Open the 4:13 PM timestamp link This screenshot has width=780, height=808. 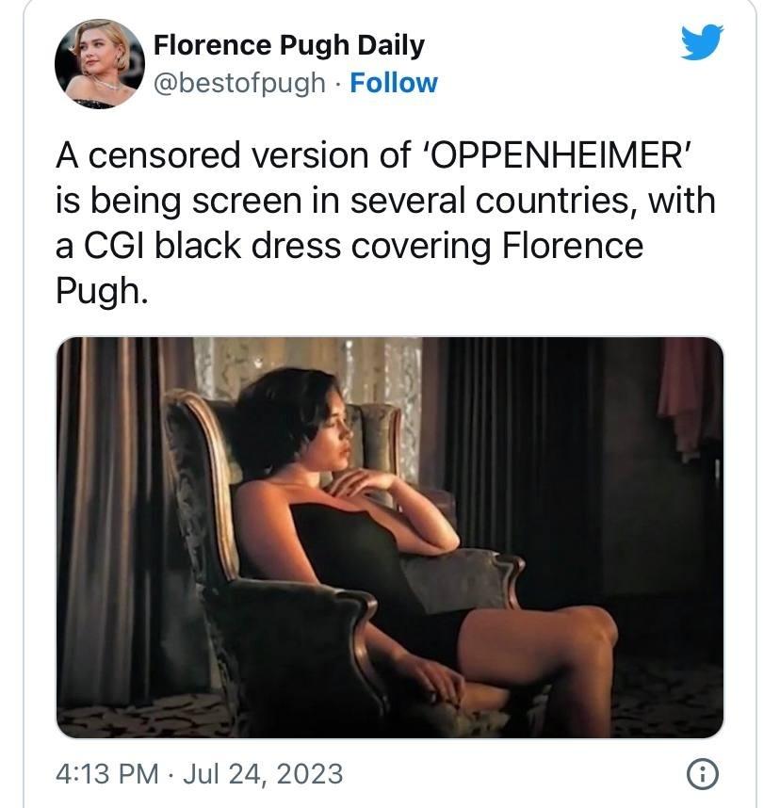coord(106,774)
